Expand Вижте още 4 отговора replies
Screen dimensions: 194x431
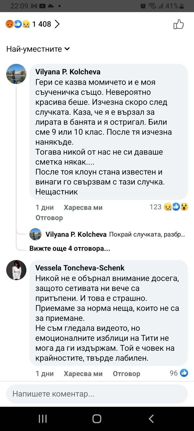click(70, 248)
